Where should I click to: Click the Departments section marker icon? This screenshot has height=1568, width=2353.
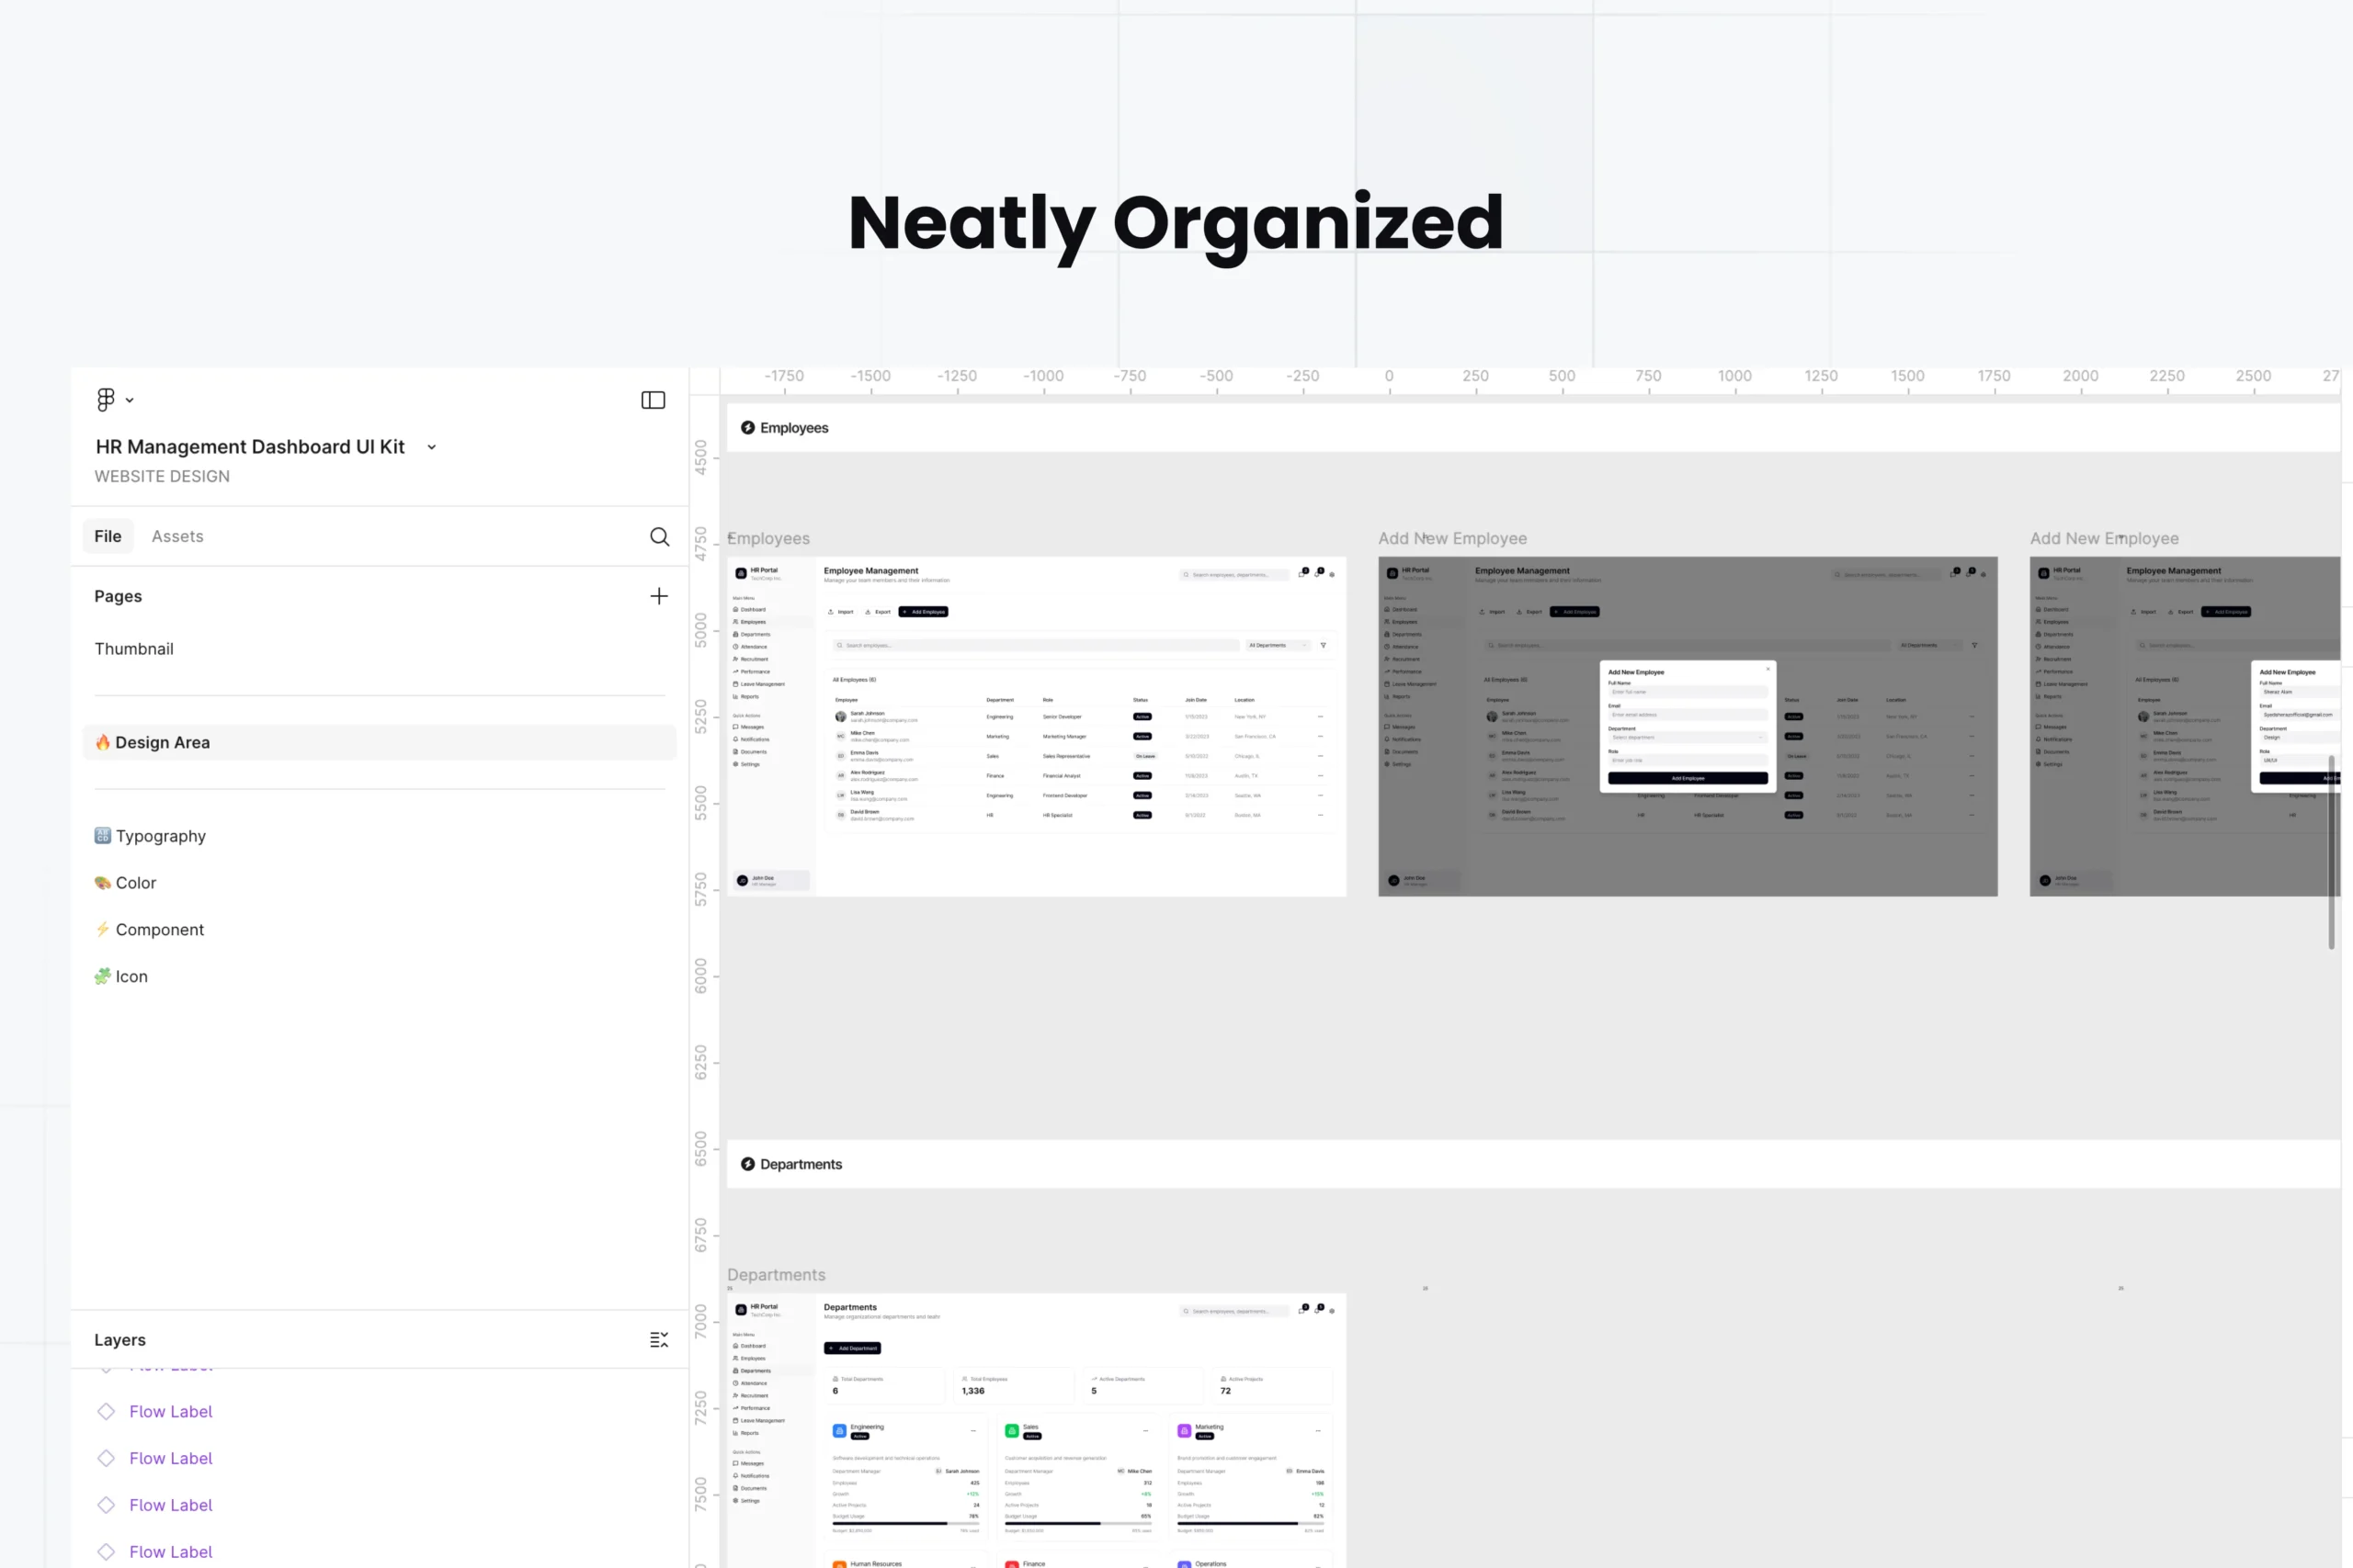pyautogui.click(x=747, y=1164)
